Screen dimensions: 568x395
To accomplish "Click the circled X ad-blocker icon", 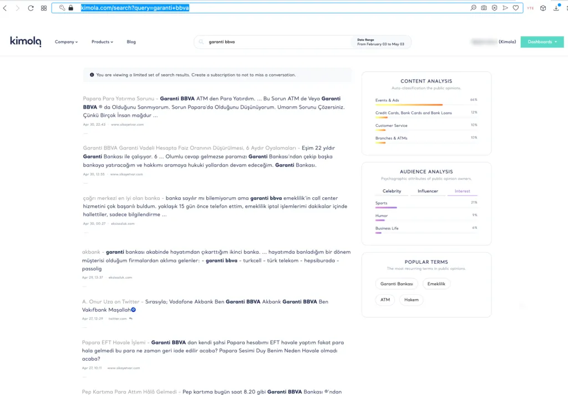I will click(x=494, y=8).
